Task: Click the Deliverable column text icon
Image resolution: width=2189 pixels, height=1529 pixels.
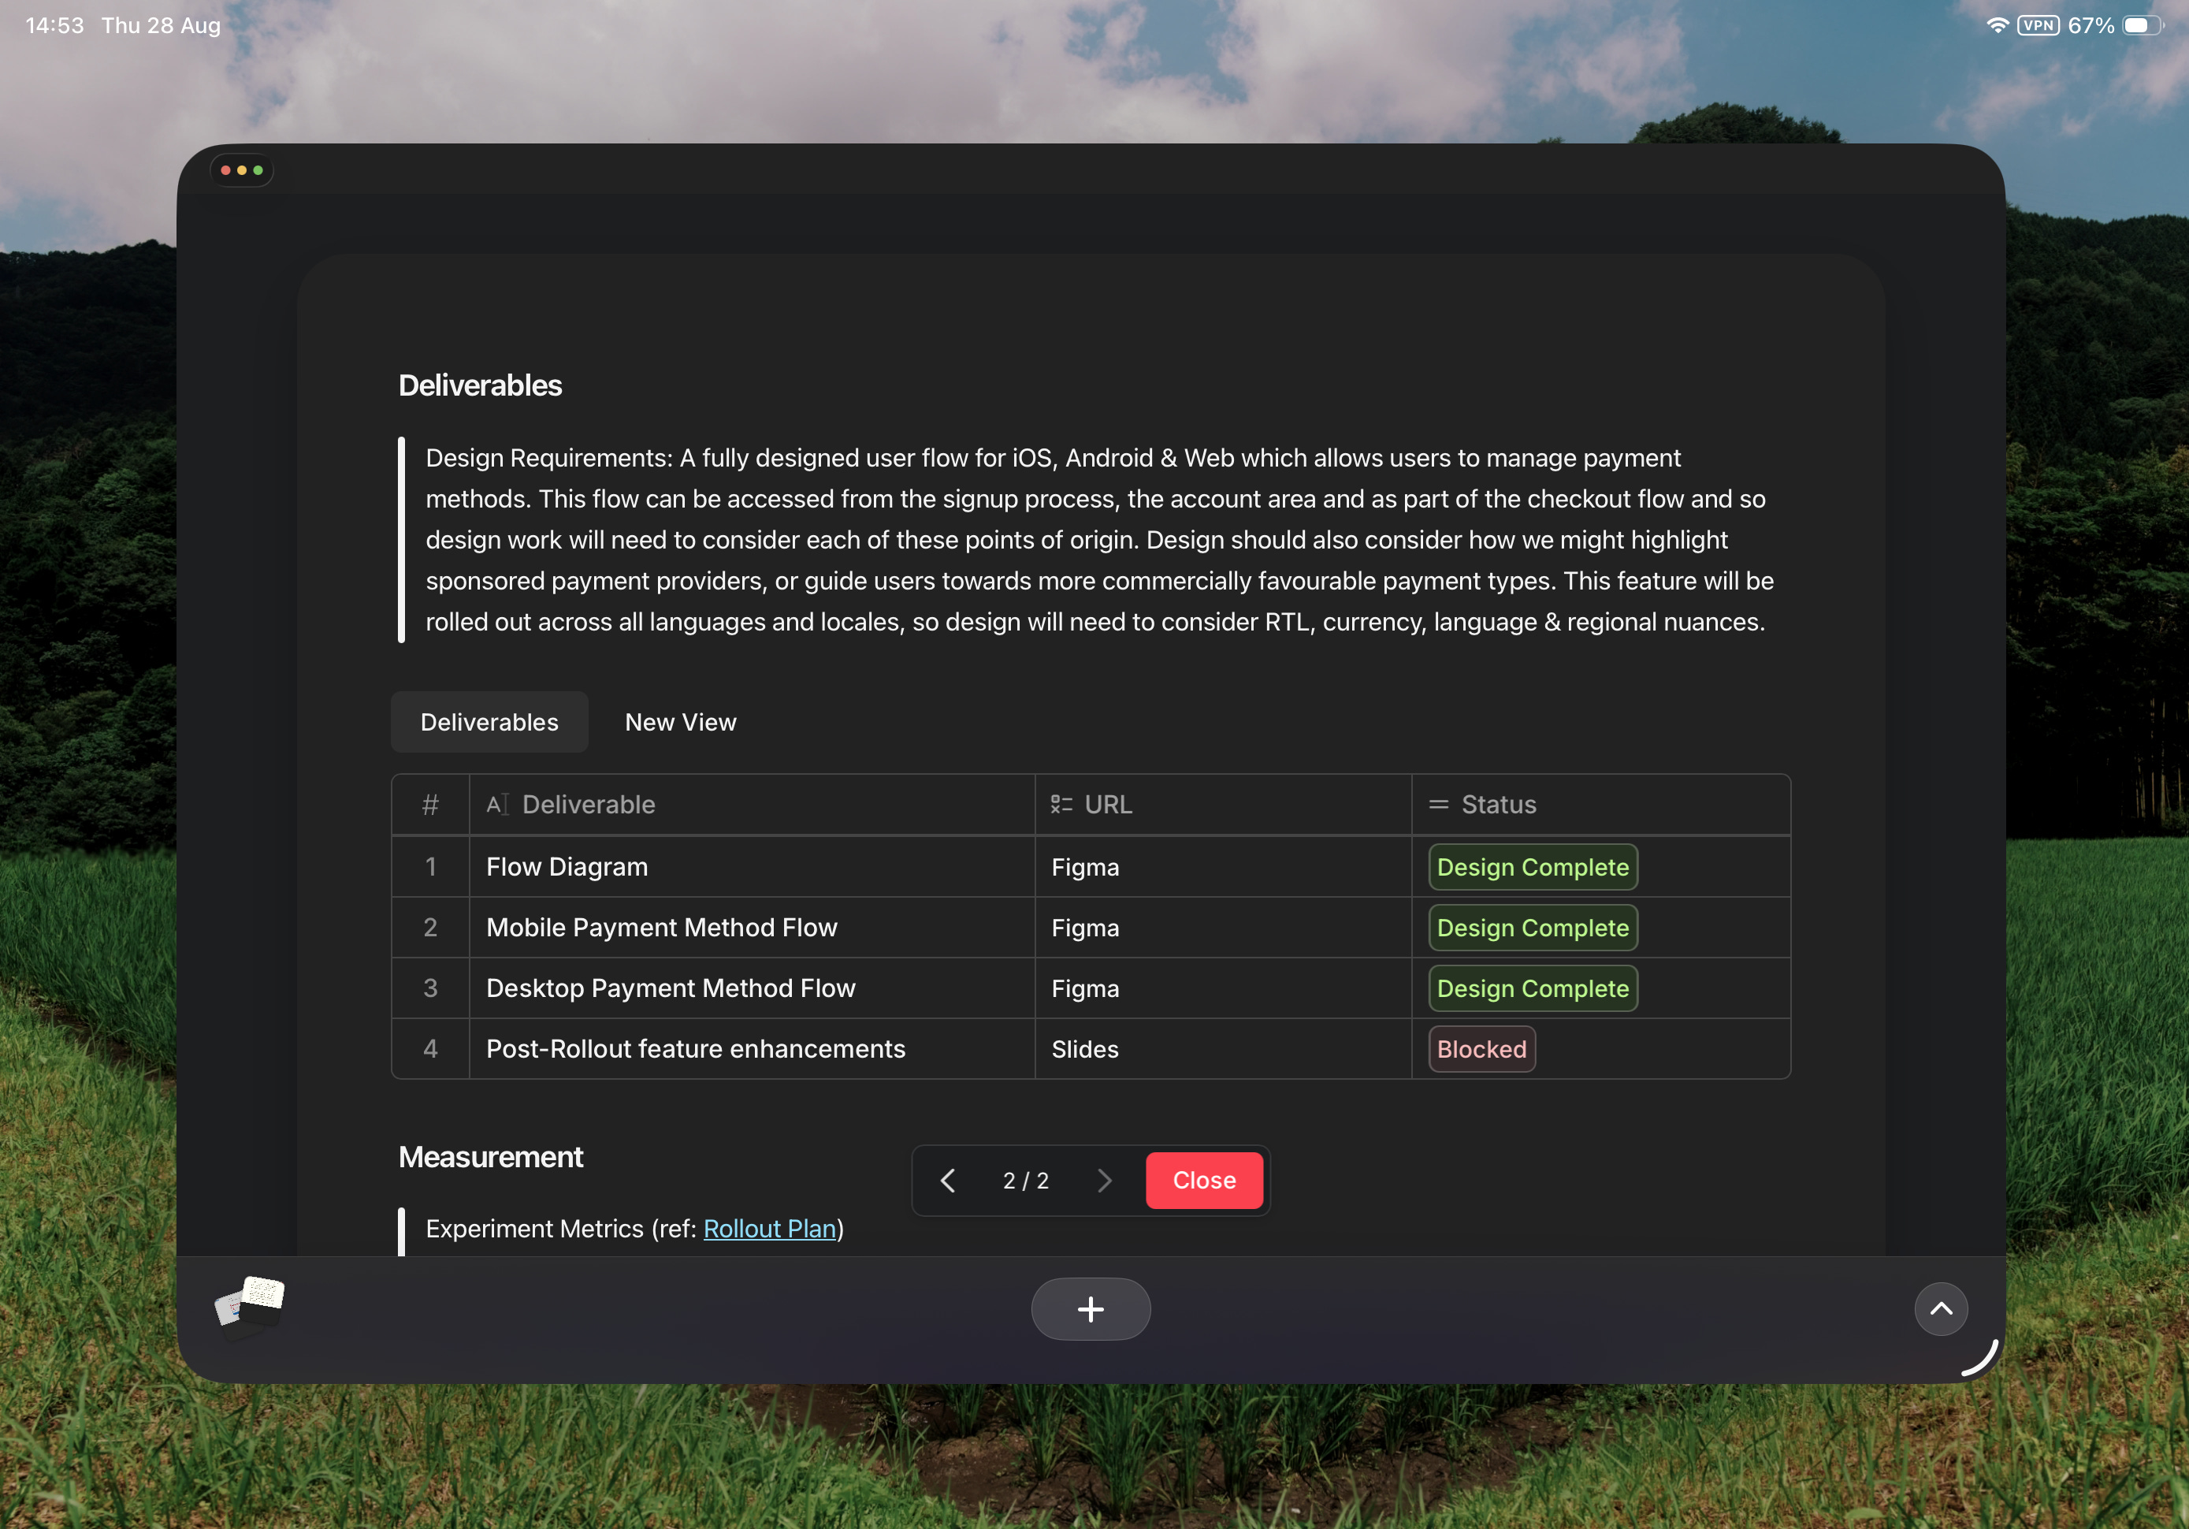Action: 496,804
